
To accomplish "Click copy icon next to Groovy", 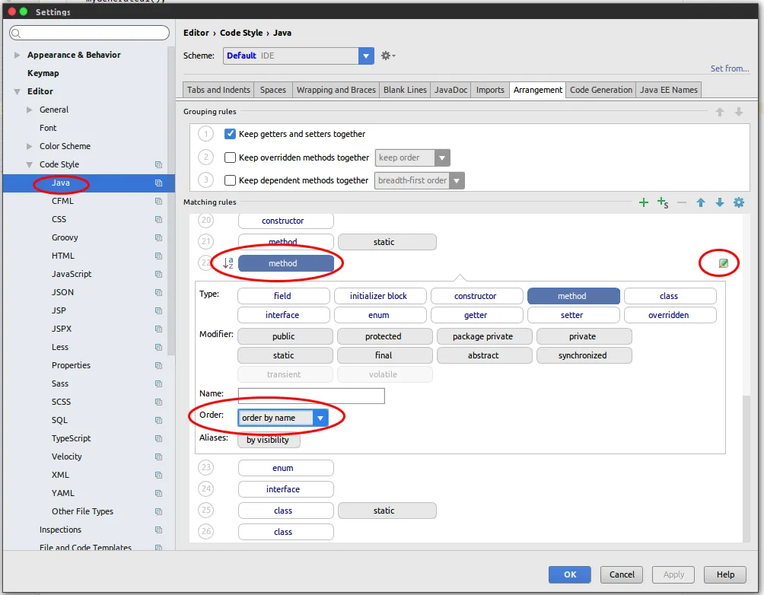I will pos(158,238).
